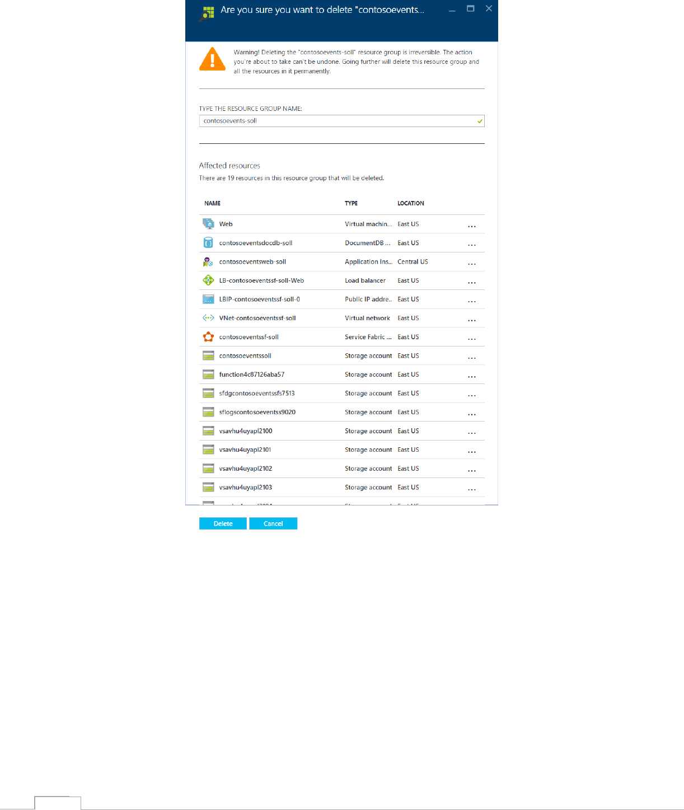Open ellipsis menu for LBIP-contosoeventssf-soll-0
Image resolution: width=684 pixels, height=810 pixels.
pyautogui.click(x=472, y=301)
